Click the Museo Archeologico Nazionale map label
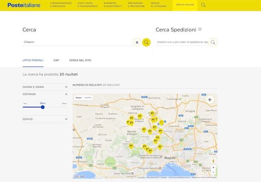Viewport: 261px width, 182px height. (x=150, y=157)
